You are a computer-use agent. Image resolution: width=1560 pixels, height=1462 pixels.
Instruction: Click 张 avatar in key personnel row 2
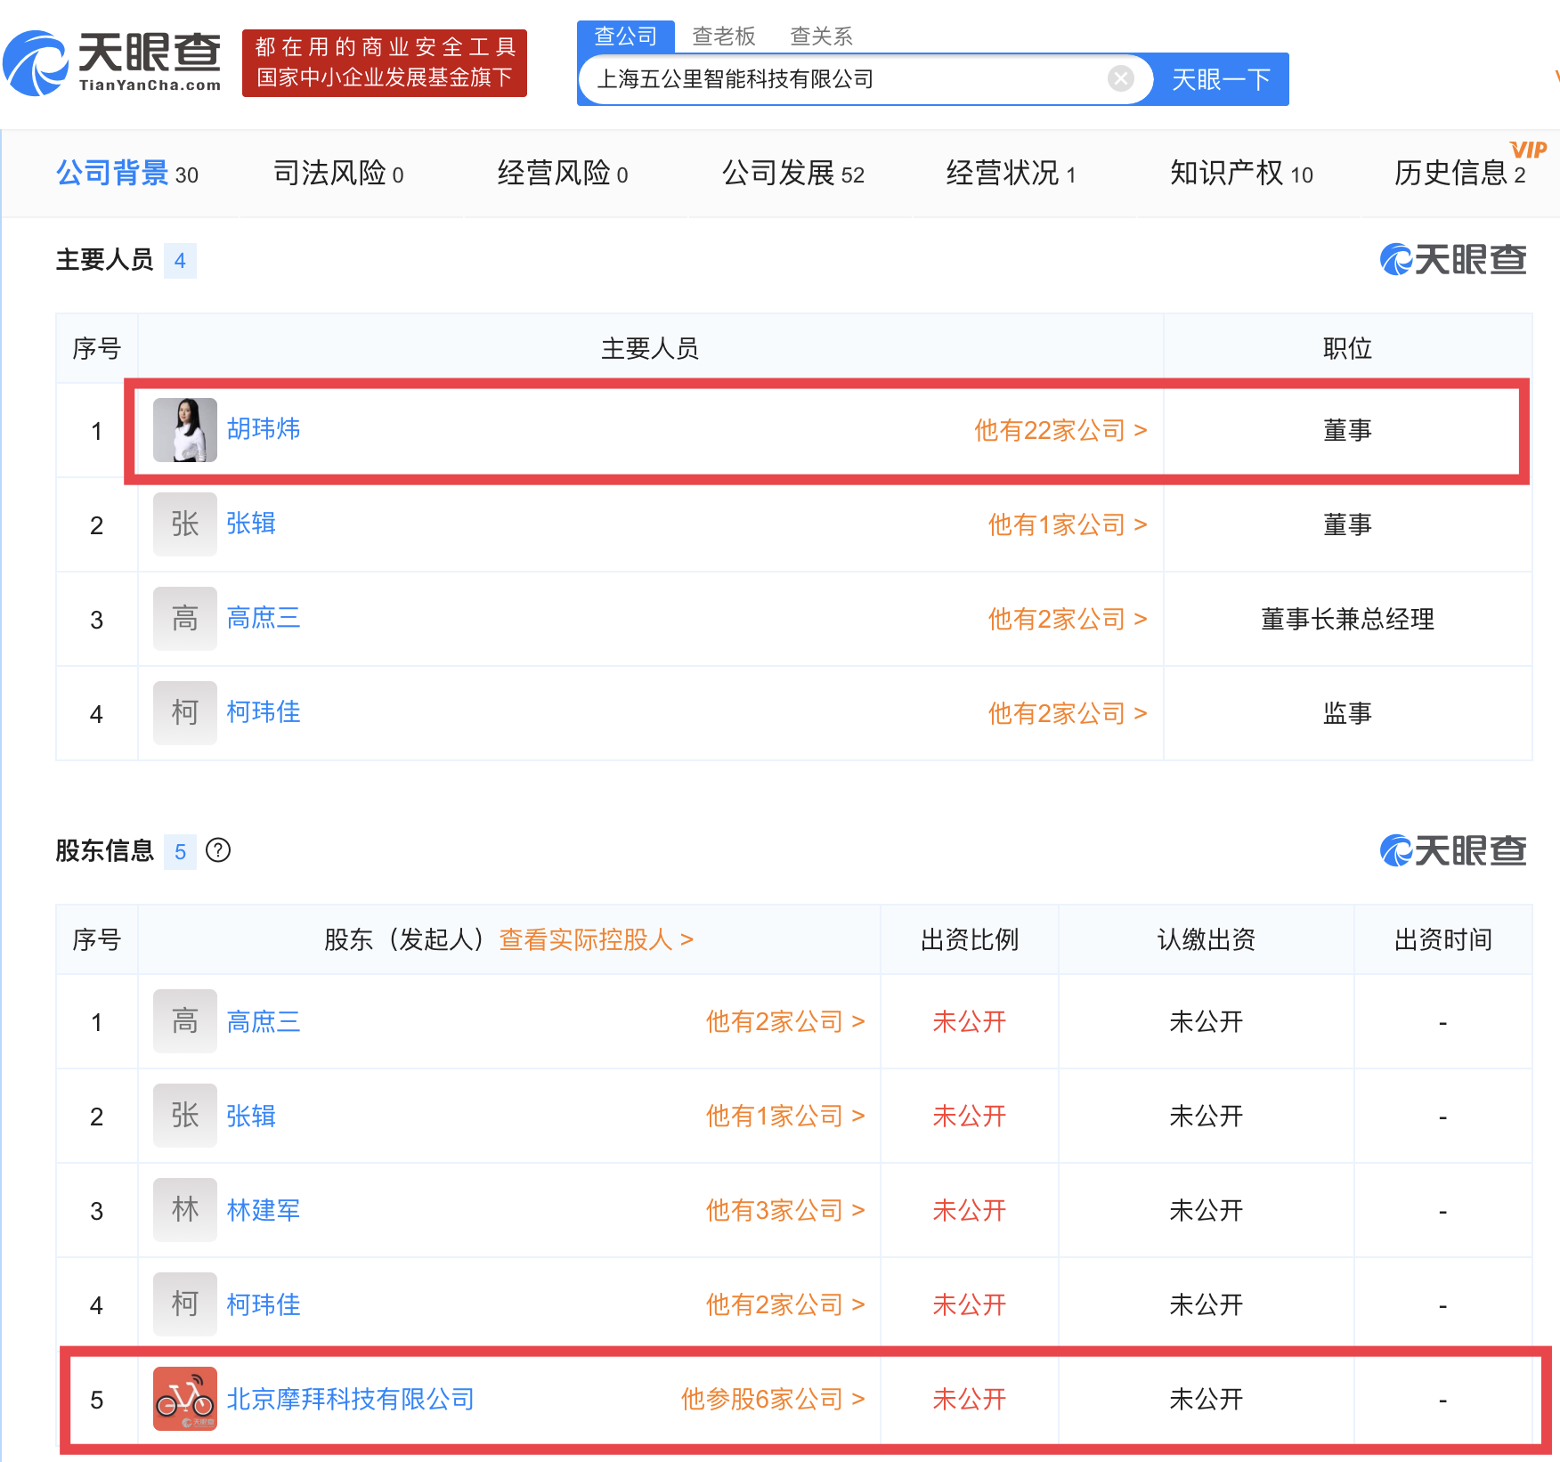tap(185, 524)
